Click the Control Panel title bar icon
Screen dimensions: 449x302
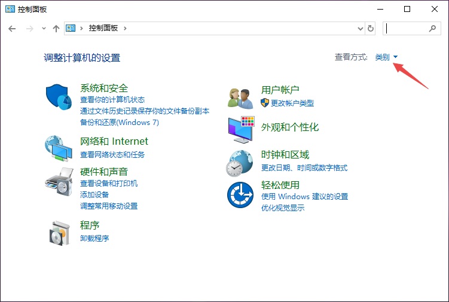(x=10, y=9)
